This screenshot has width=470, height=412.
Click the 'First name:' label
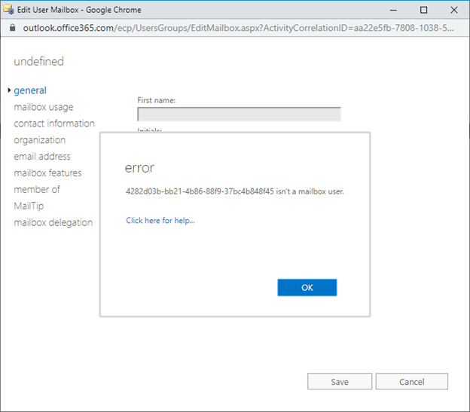(x=157, y=100)
